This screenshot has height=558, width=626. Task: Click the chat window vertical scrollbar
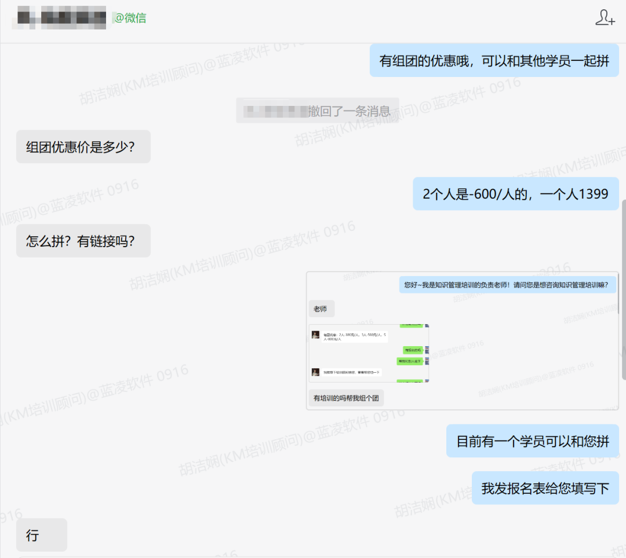pyautogui.click(x=623, y=289)
